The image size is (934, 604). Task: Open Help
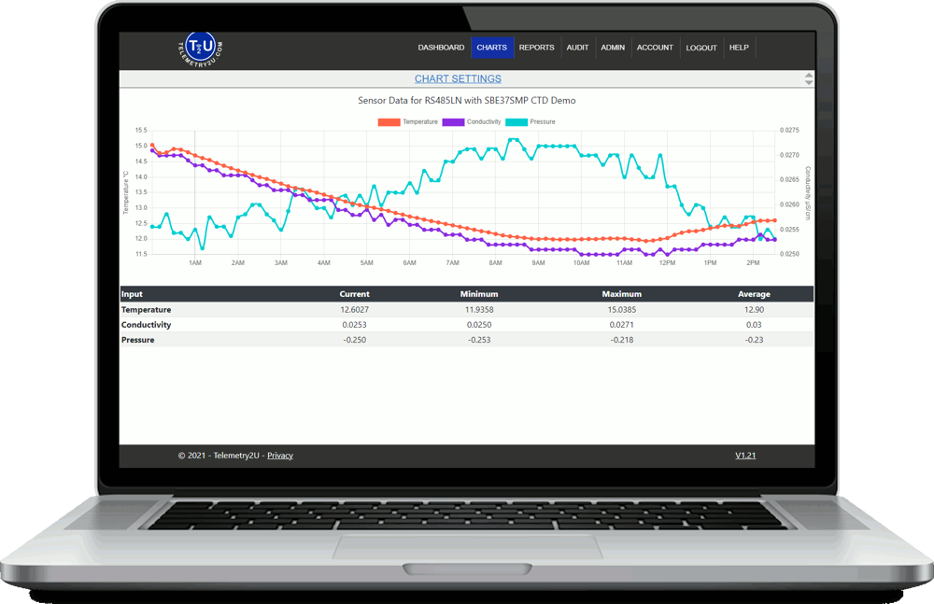point(739,48)
